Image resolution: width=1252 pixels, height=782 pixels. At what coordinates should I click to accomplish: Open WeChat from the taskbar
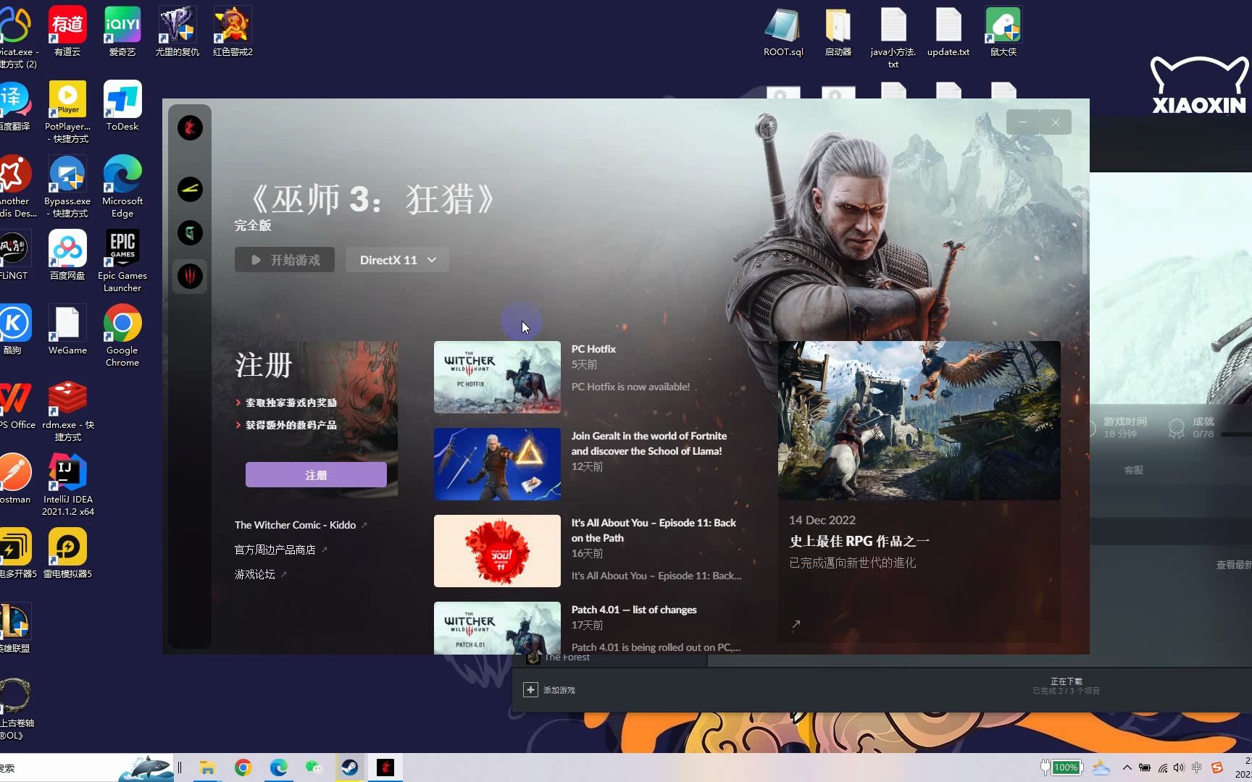(x=314, y=768)
